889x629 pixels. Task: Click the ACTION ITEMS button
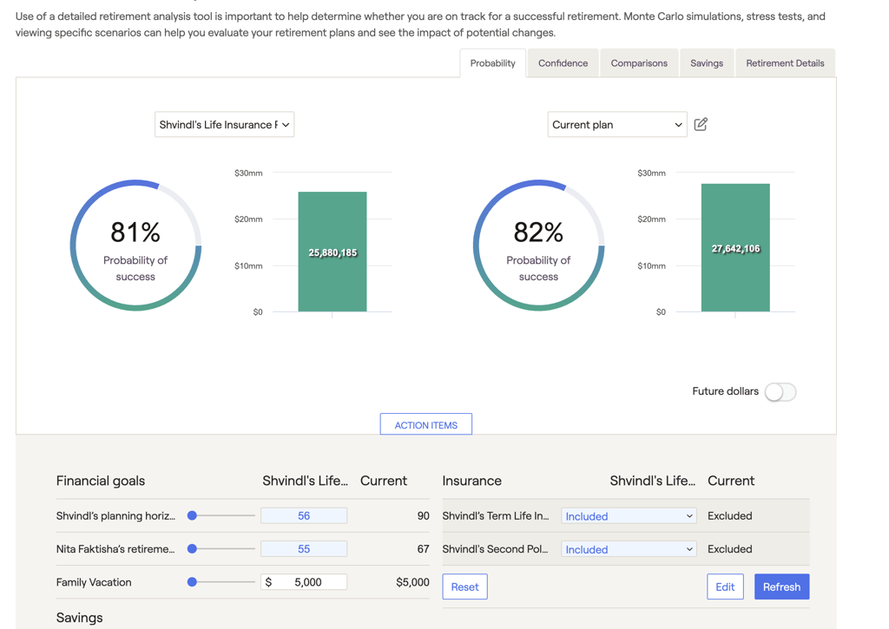pos(425,425)
